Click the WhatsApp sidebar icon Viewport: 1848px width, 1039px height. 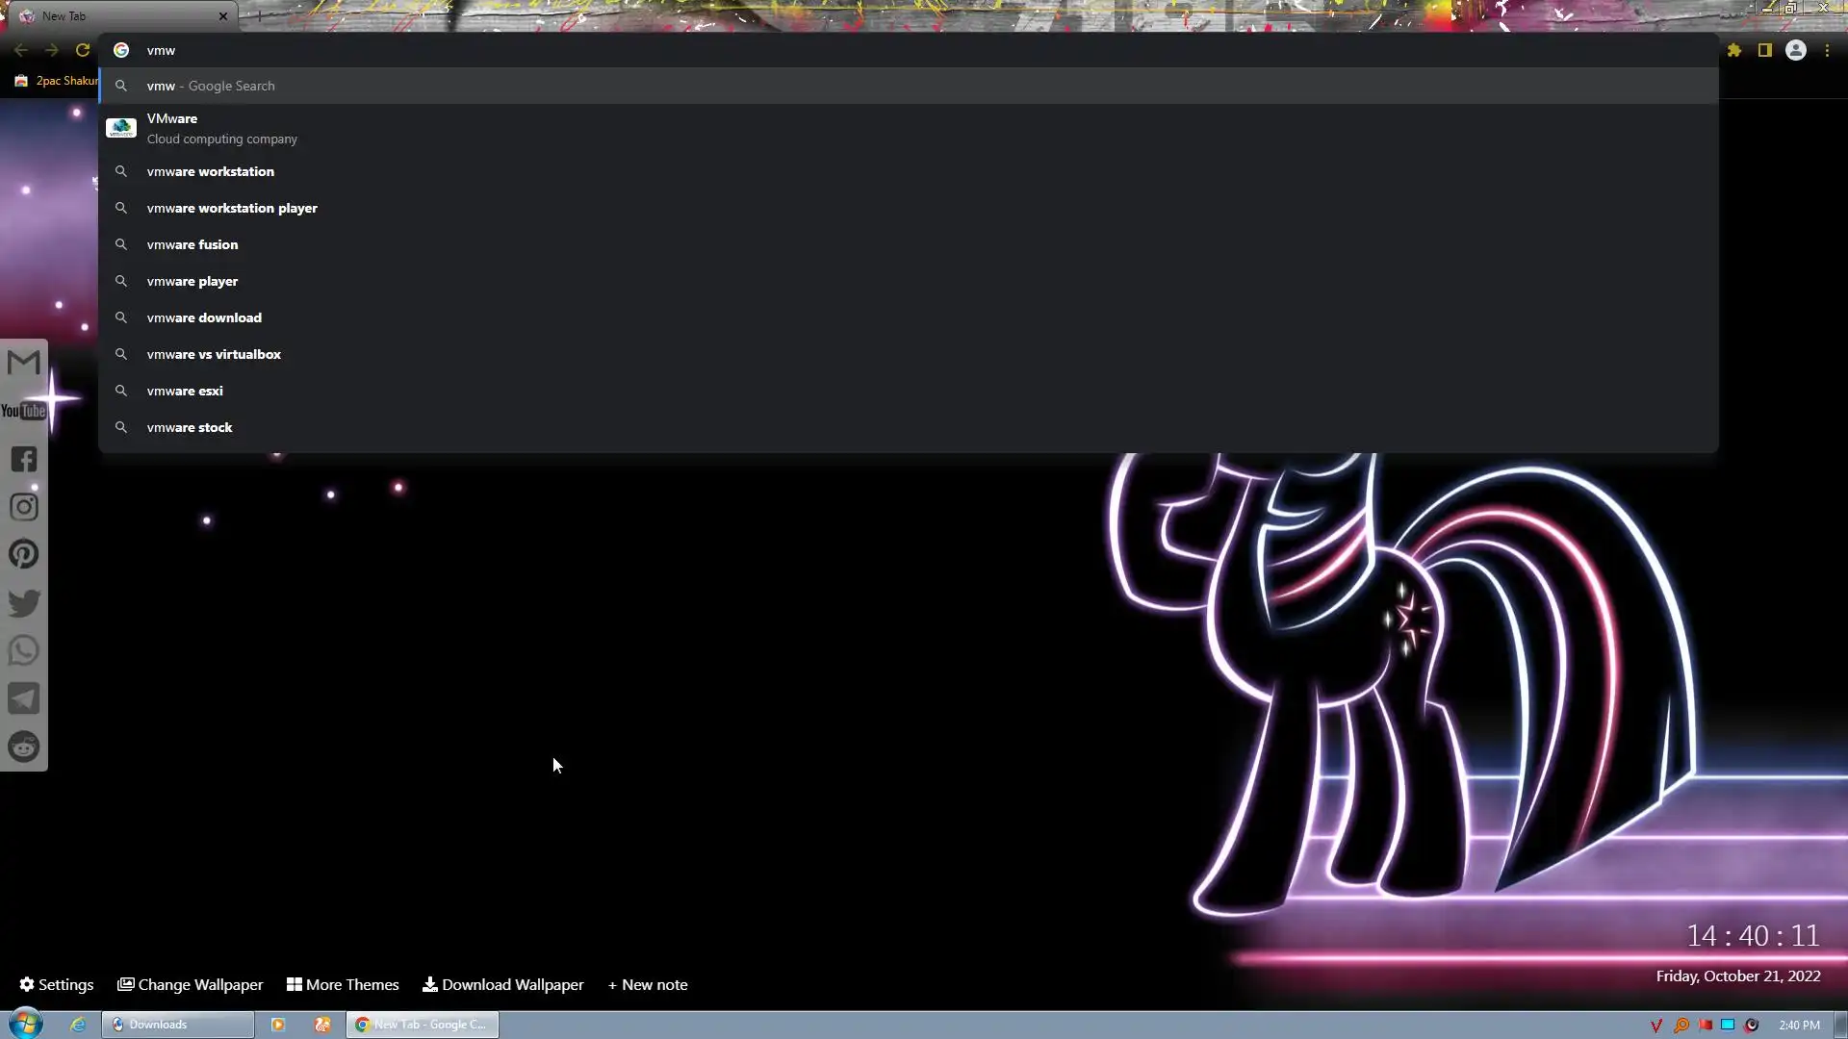(23, 651)
